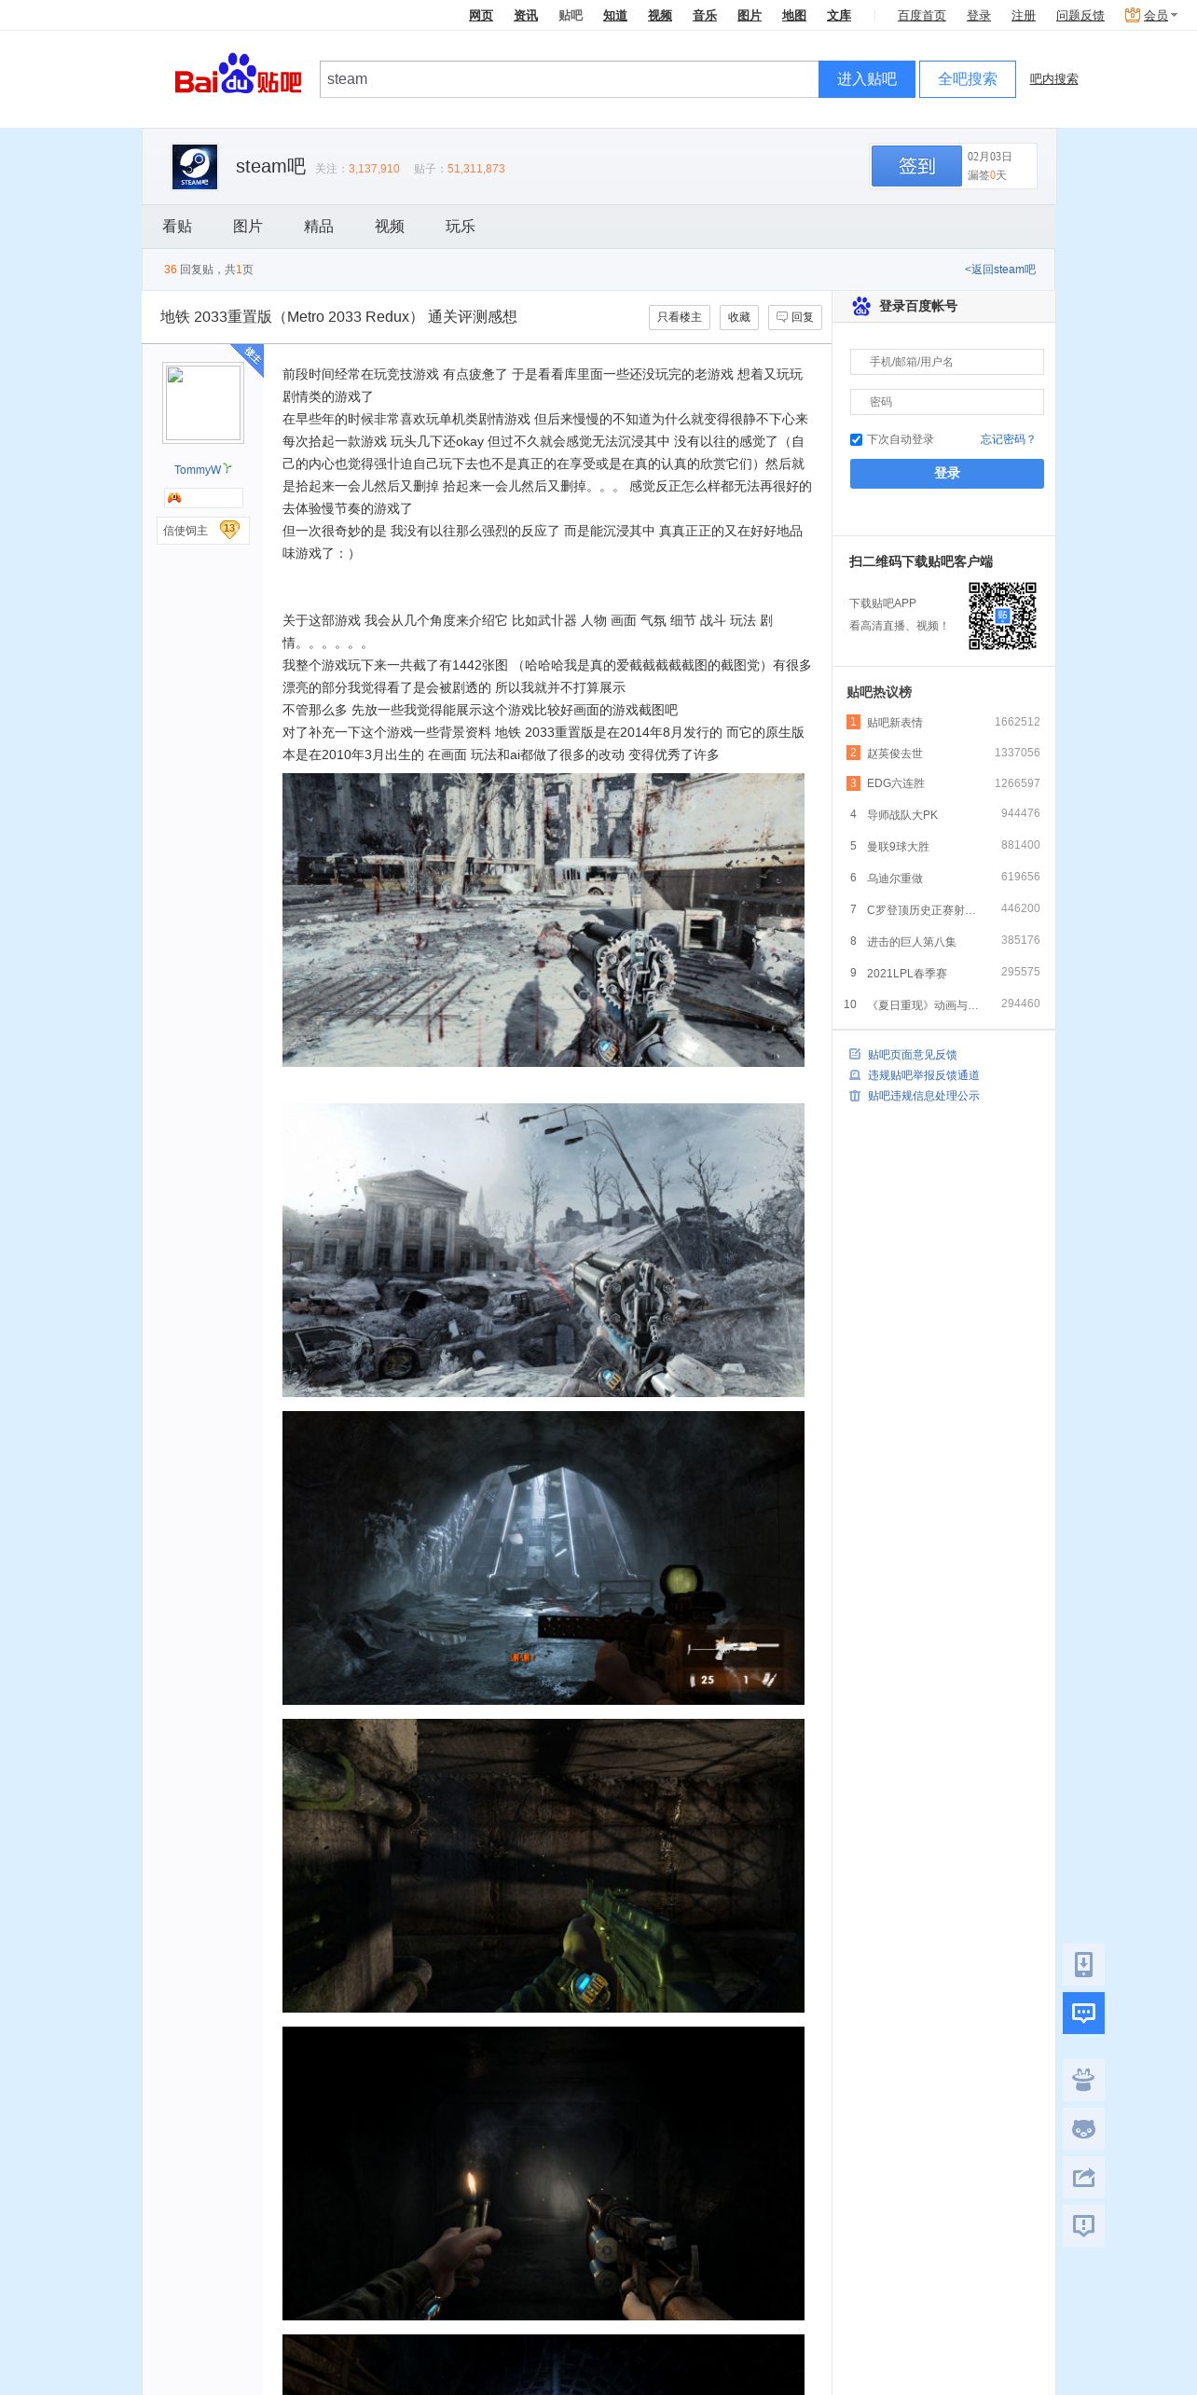The height and width of the screenshot is (2395, 1197).
Task: Open 网页 in the top navigation
Action: pyautogui.click(x=481, y=15)
